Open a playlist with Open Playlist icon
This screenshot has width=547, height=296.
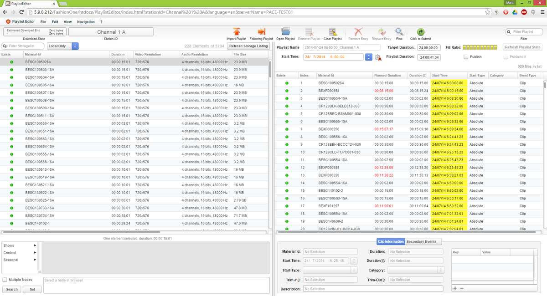(286, 31)
